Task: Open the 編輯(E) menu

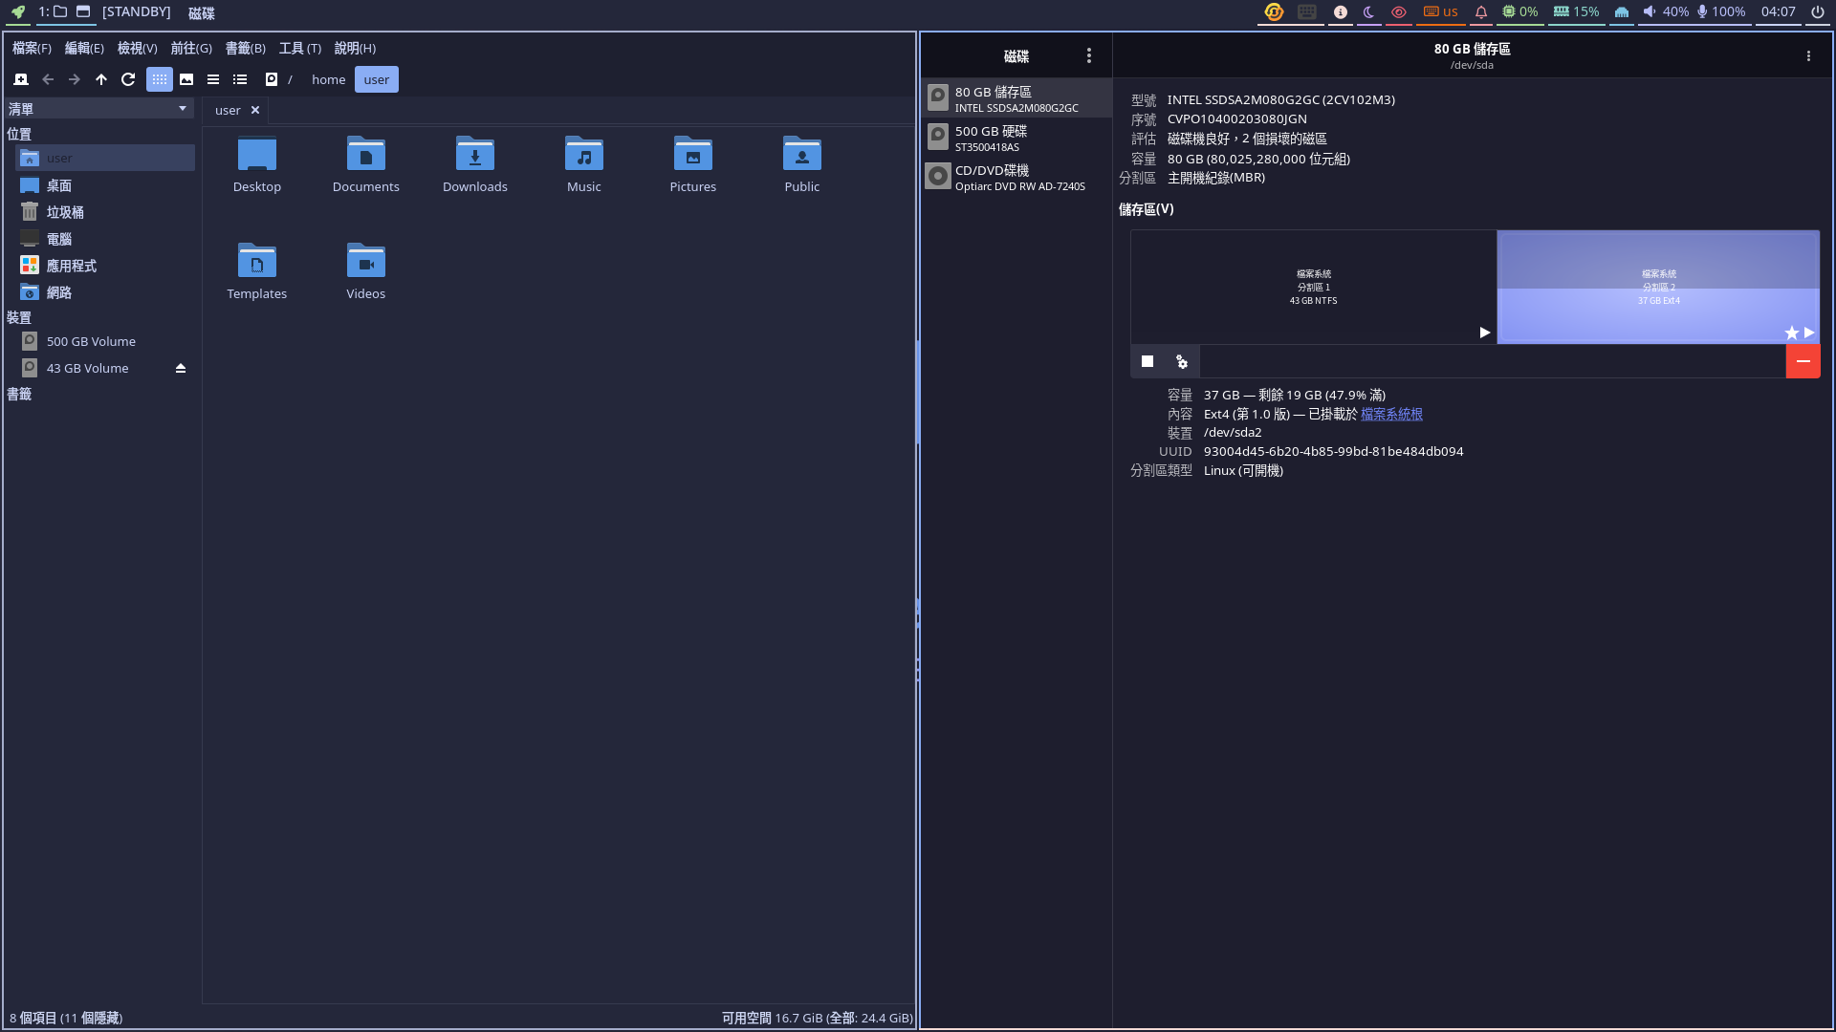Action: [x=84, y=48]
